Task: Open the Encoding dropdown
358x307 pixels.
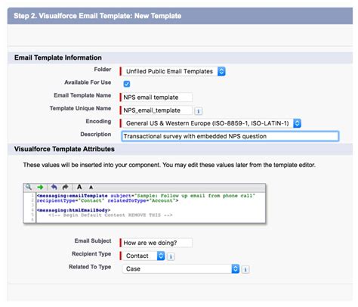Action: 211,123
